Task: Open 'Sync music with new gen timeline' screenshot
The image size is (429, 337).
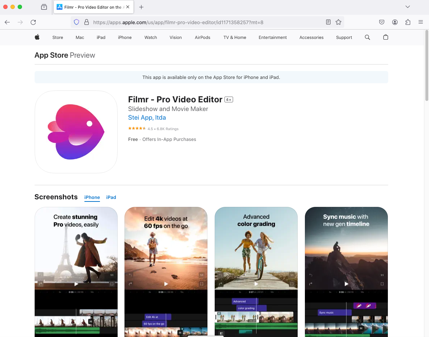Action: 346,272
